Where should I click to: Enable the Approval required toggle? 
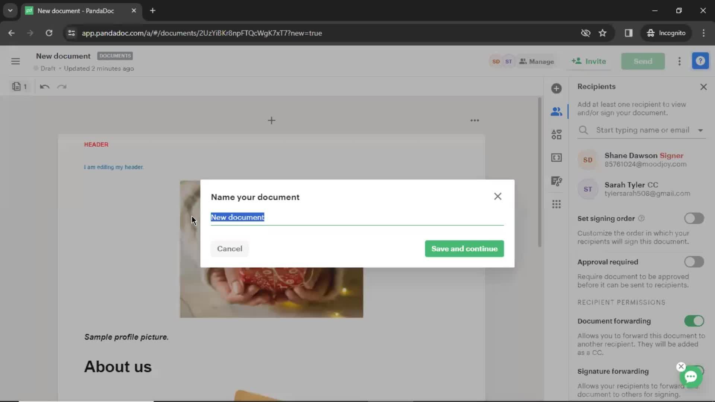tap(694, 262)
